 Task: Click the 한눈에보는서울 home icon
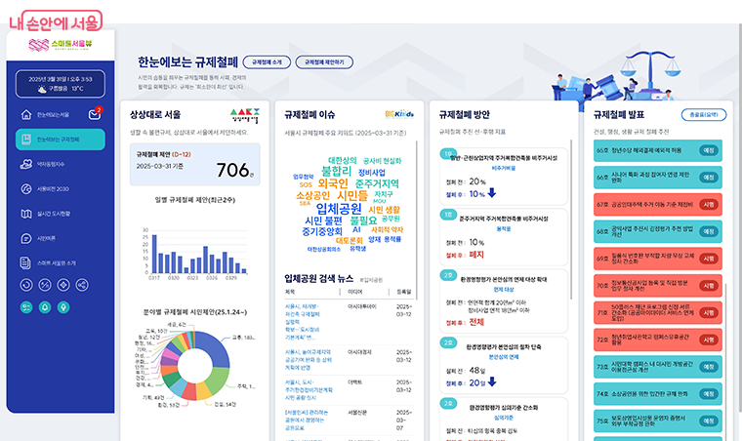[26, 115]
